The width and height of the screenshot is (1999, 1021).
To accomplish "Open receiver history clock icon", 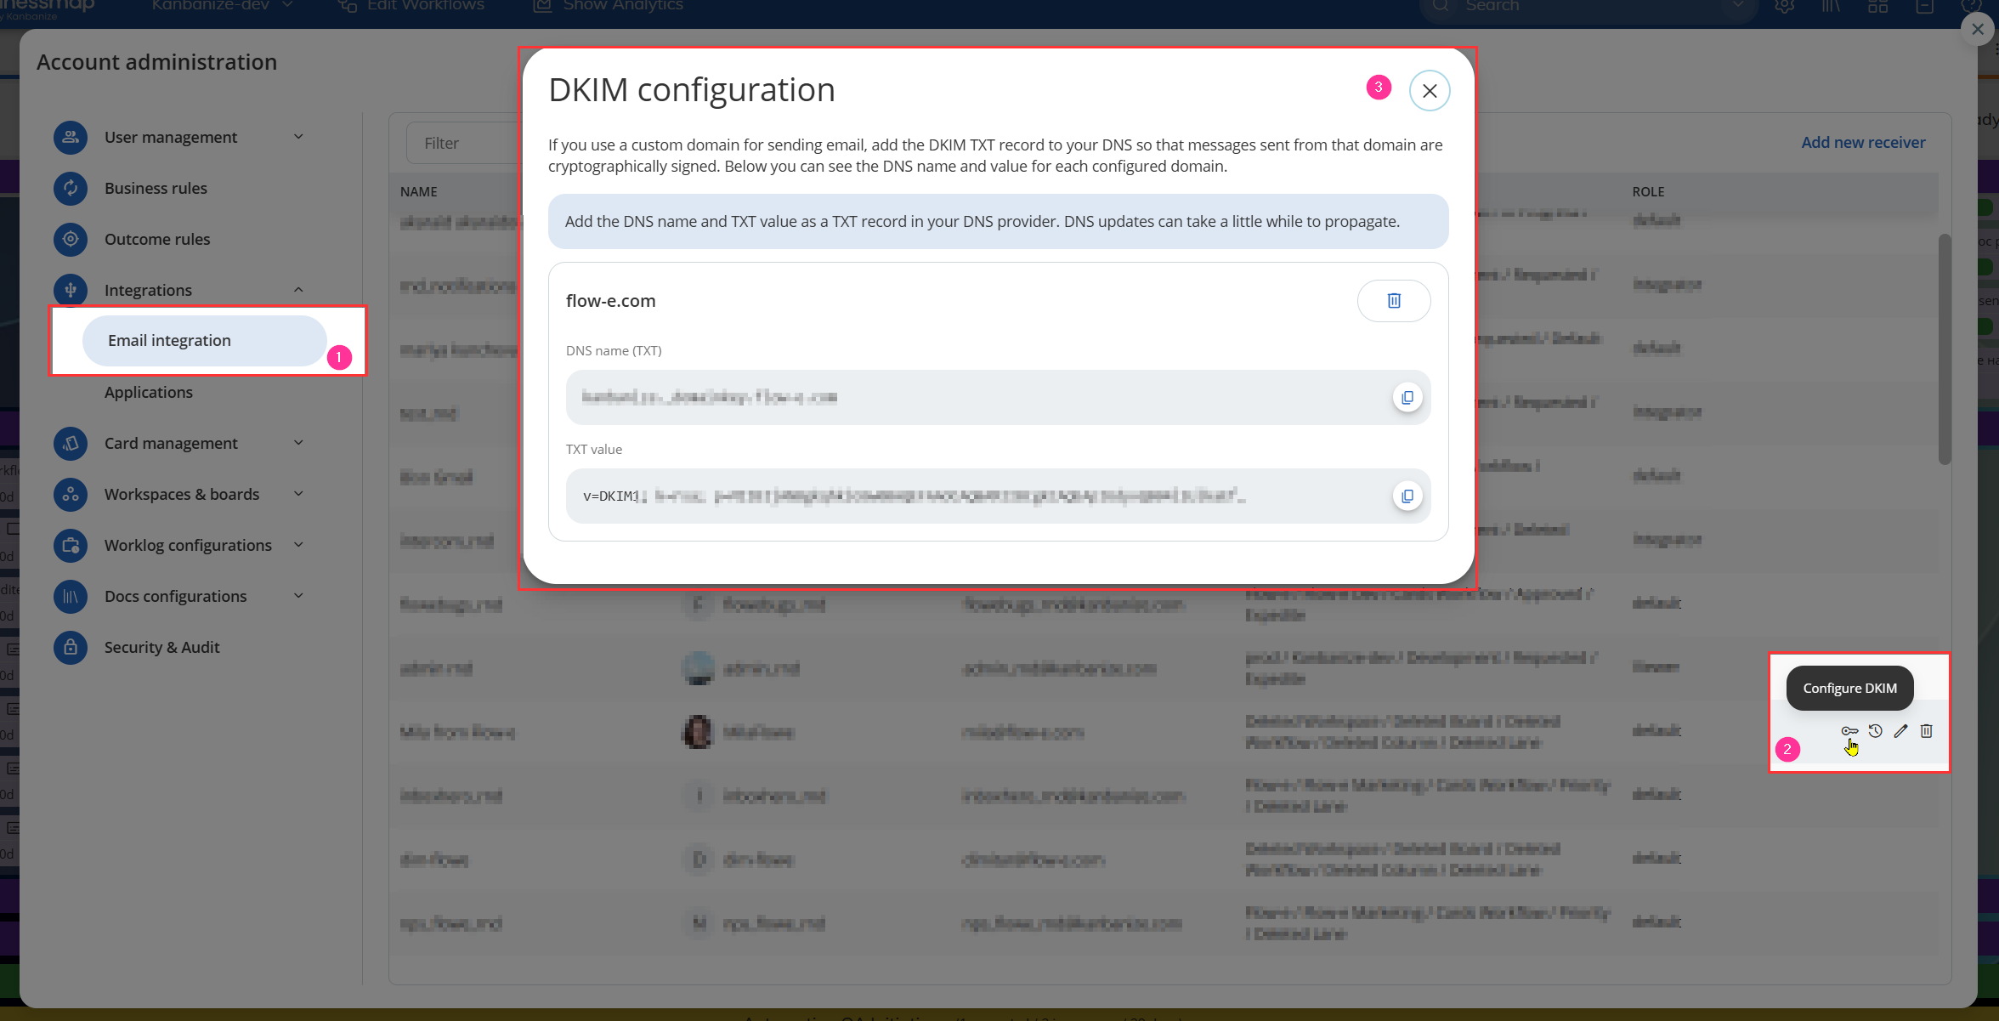I will coord(1876,731).
